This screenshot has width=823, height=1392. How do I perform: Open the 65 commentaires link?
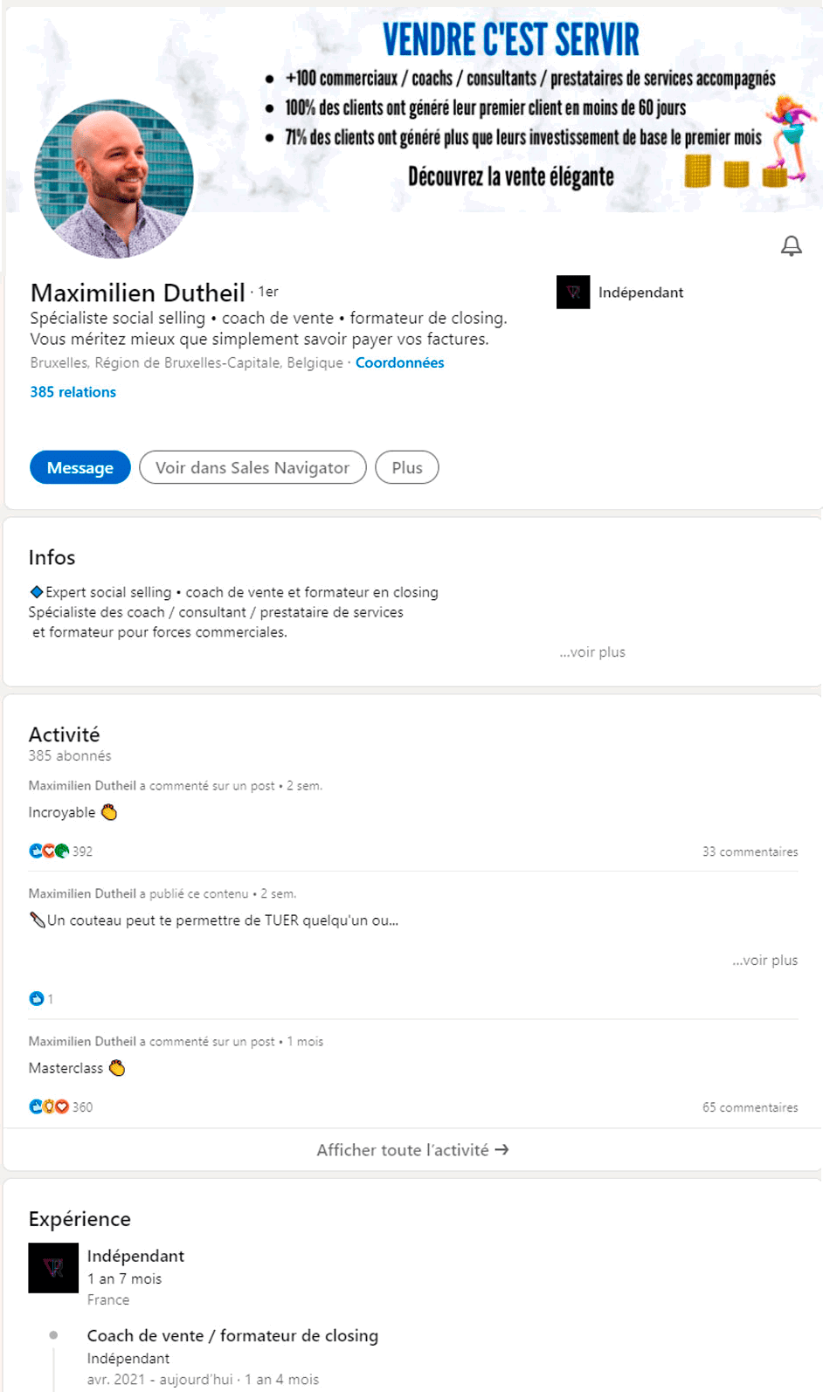tap(750, 1107)
